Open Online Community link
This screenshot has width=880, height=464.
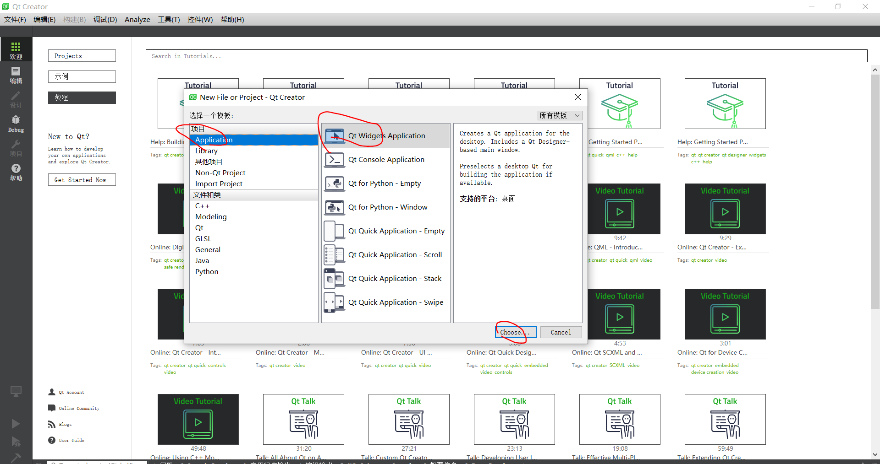point(74,408)
